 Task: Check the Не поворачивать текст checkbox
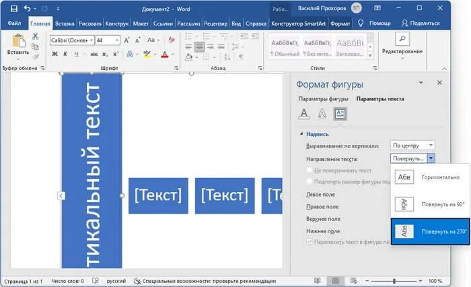tap(309, 170)
